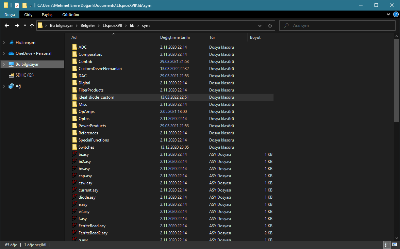Viewport: 400px width, 249px height.
Task: Open the Paylaş ribbon tab
Action: (x=47, y=15)
